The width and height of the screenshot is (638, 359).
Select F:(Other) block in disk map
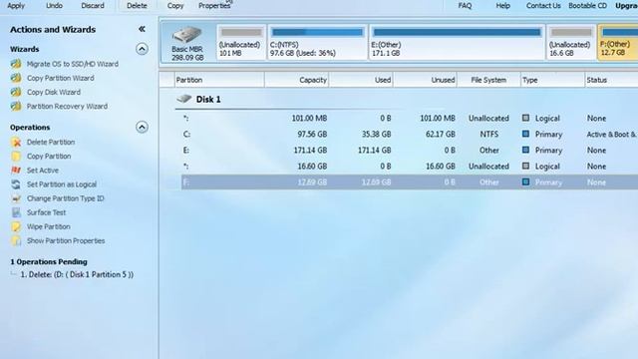(618, 42)
